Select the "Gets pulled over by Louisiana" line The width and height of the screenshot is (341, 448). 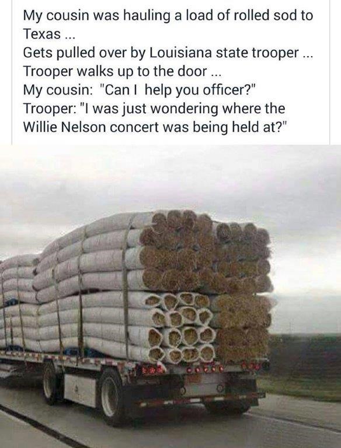[x=168, y=53]
